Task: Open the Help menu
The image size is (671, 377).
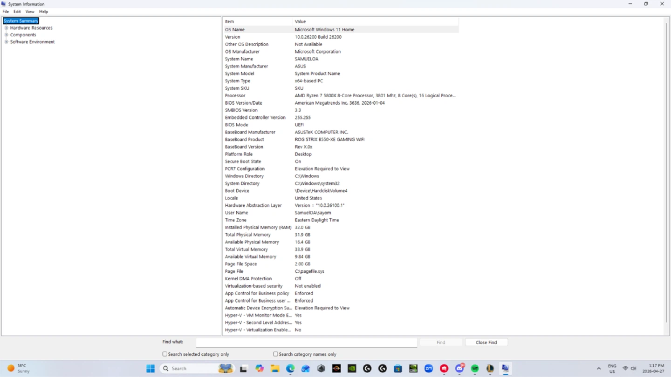Action: point(43,12)
